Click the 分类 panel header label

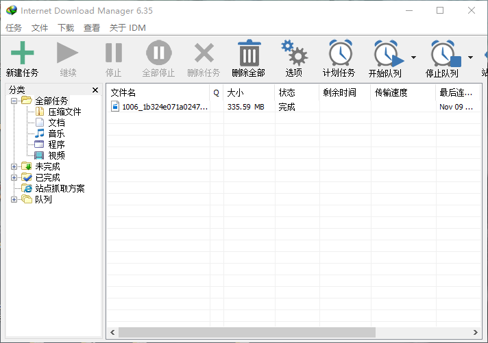(17, 90)
